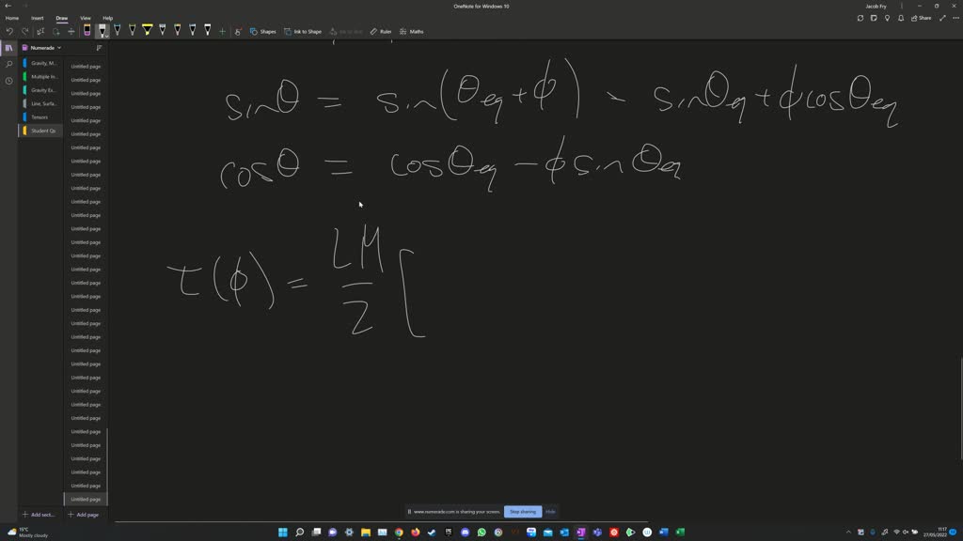Show hidden system tray icons
The image size is (963, 541).
click(x=848, y=532)
